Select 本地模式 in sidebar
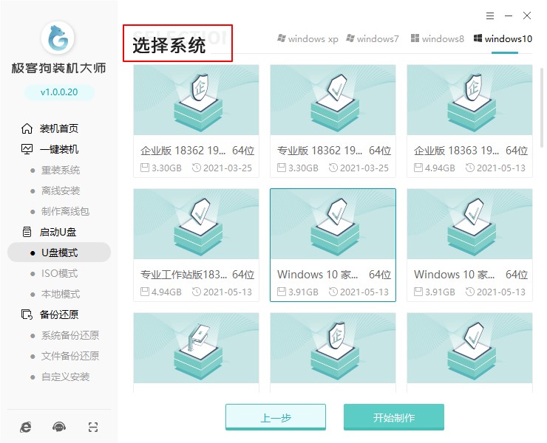The width and height of the screenshot is (547, 443). coord(61,294)
